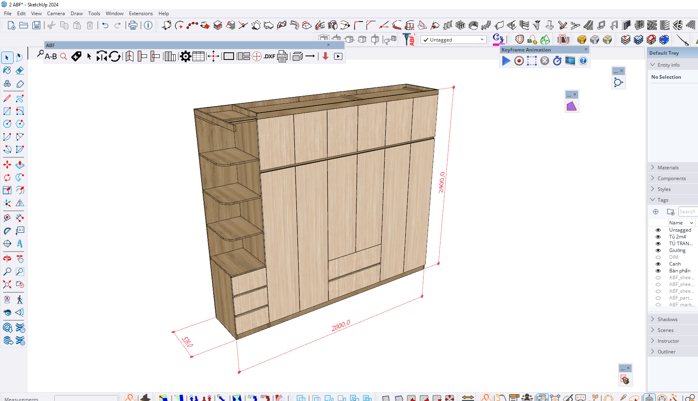Open the Camera menu
Screen dimensions: 698x401
point(56,14)
